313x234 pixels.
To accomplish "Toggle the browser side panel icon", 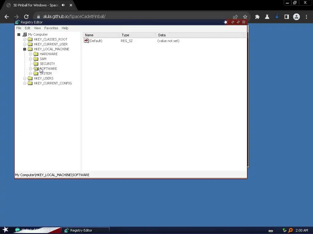I will 287,17.
